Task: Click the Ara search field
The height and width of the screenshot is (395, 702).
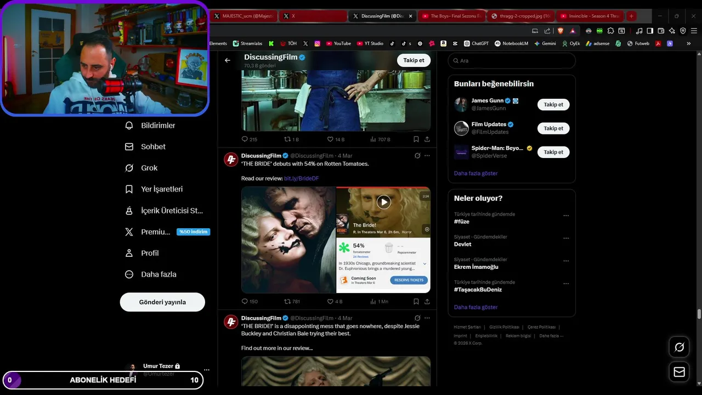Action: pos(512,60)
